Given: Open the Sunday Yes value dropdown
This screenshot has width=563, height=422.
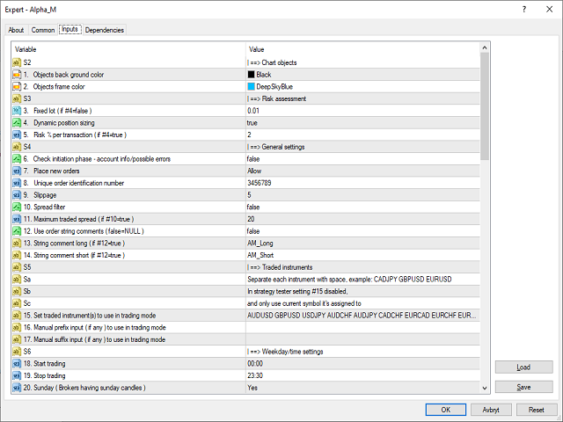Looking at the screenshot, I should coord(362,387).
